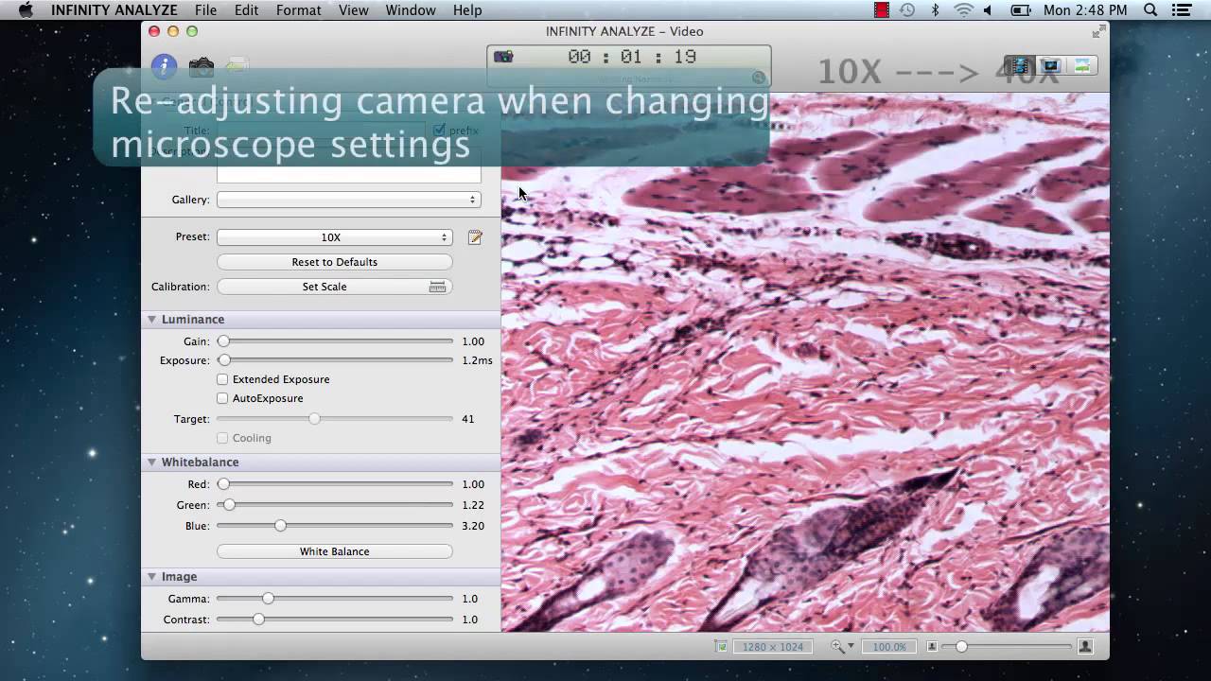Adjust the status bar zoom slider
1211x681 pixels.
[x=1009, y=646]
